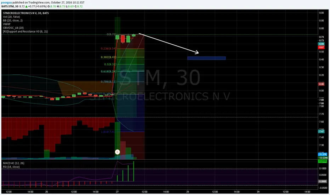Click the red 8.67 price tag
Image resolution: width=330 pixels, height=195 pixels.
[x=322, y=48]
